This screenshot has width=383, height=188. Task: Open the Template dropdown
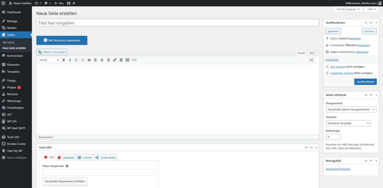348,123
